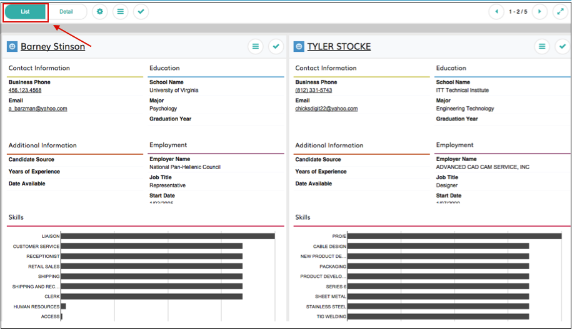The image size is (572, 329).
Task: Go to next page of candidates
Action: tap(539, 12)
